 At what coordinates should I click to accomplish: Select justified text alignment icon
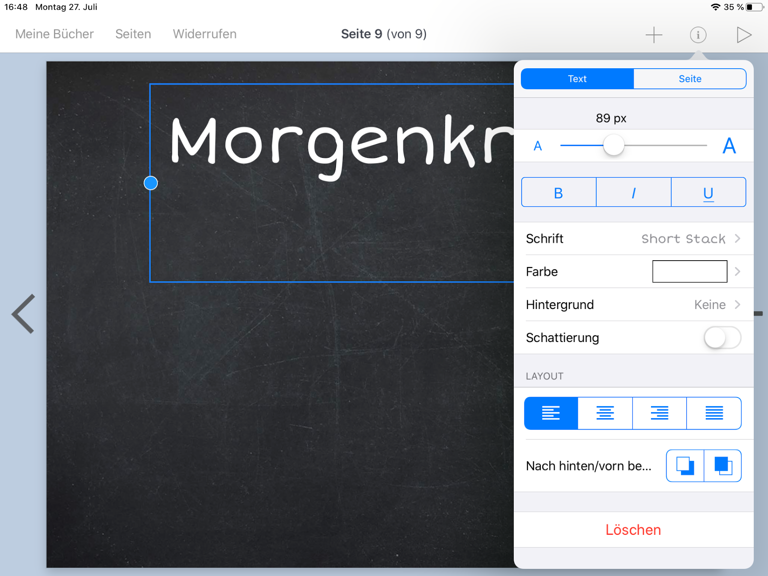[714, 413]
